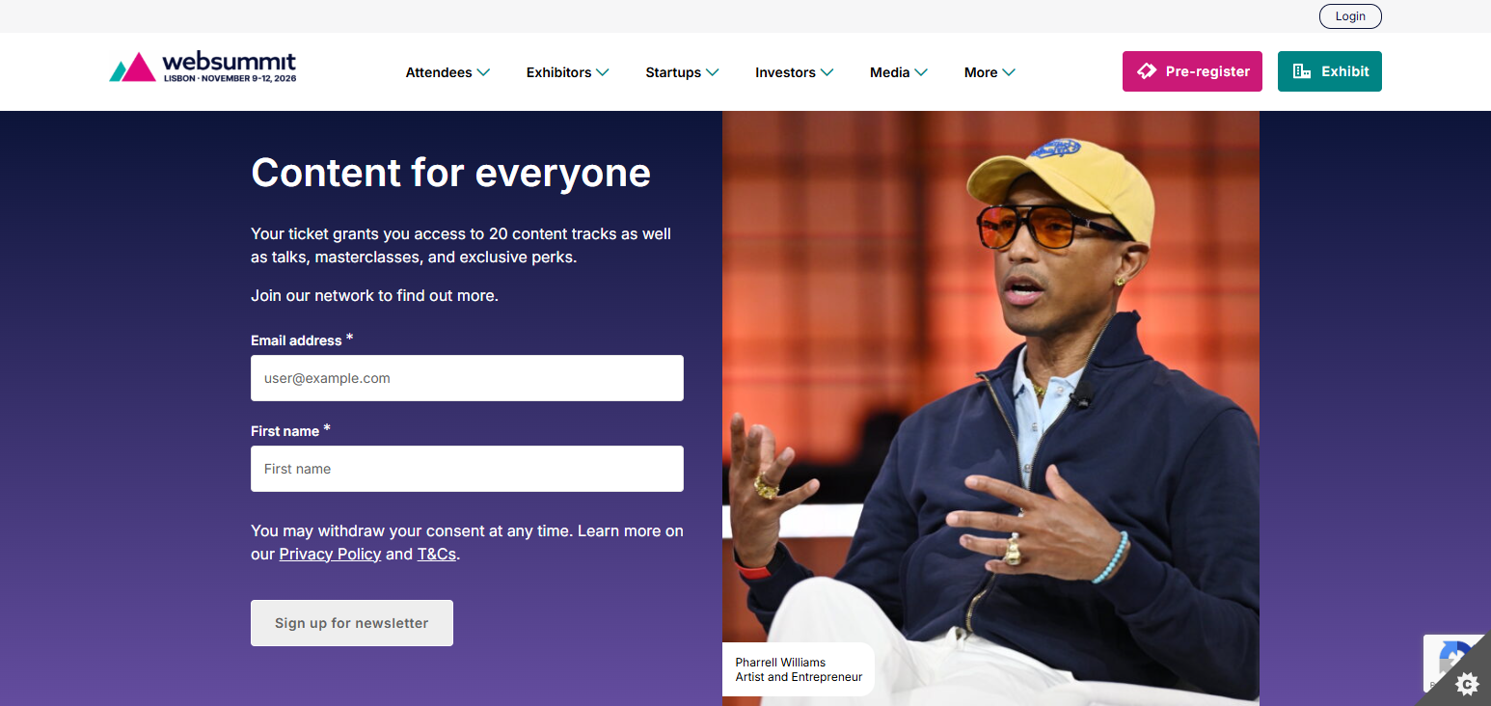
Task: Click the Login button at top right
Action: point(1350,16)
